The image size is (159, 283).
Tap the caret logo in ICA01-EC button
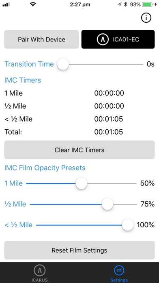click(x=103, y=39)
